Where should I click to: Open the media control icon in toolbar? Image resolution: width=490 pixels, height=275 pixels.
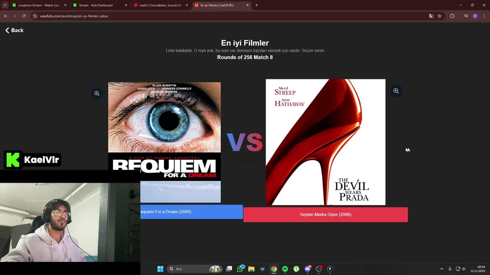pos(466,16)
